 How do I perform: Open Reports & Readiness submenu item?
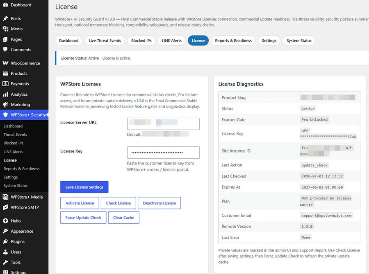click(21, 168)
